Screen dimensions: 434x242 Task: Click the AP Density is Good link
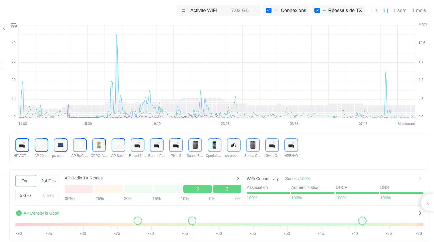(41, 213)
